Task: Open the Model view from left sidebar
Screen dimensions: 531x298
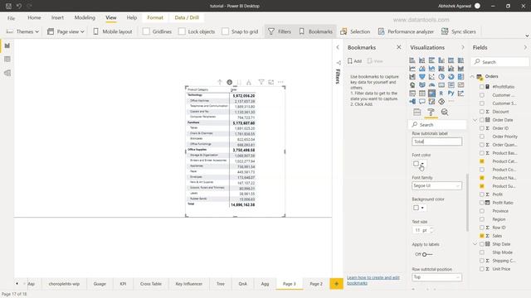Action: (7, 73)
